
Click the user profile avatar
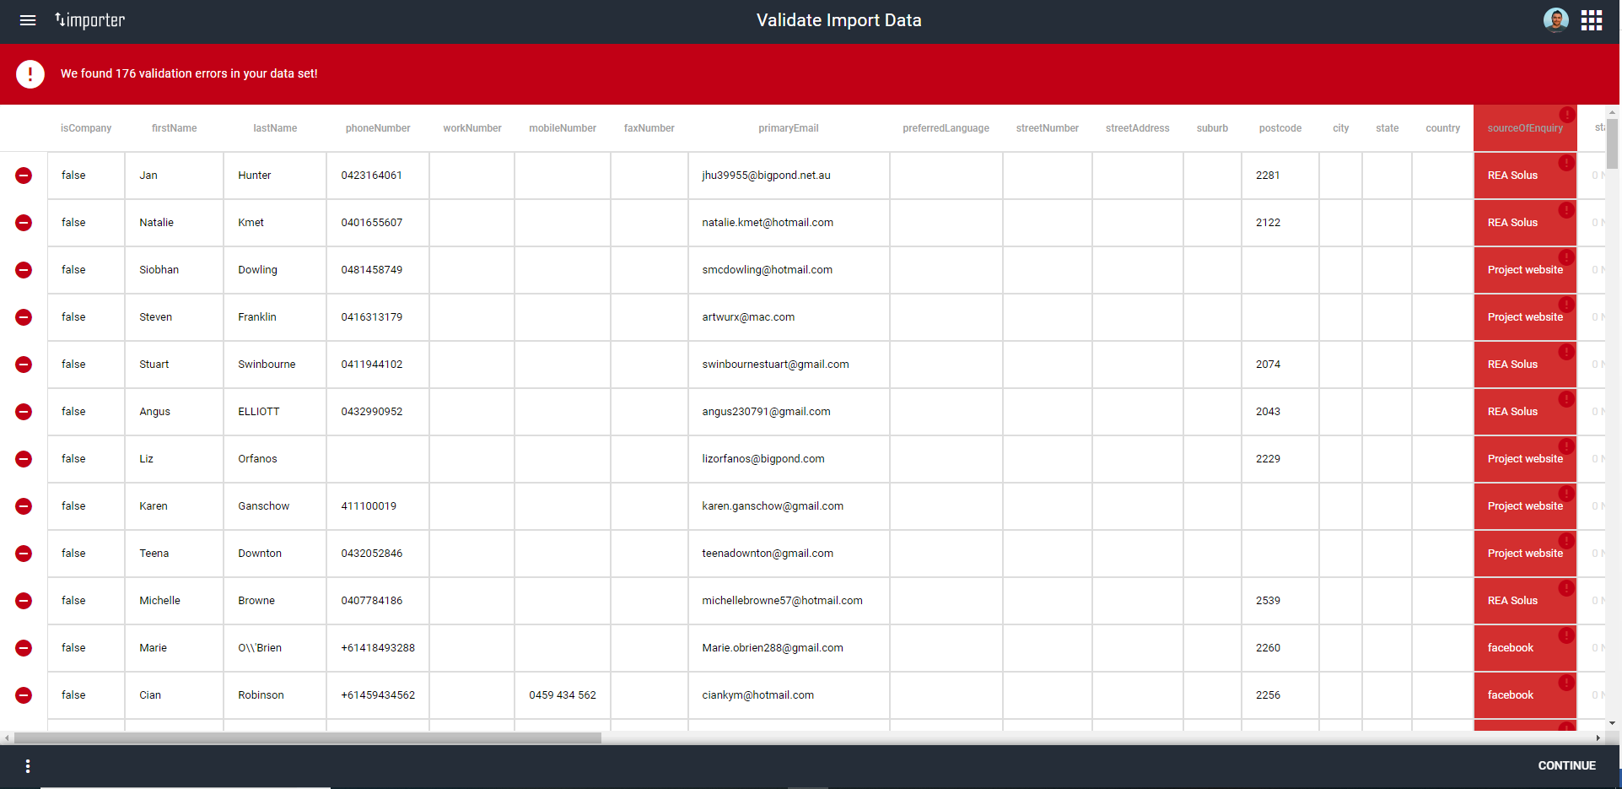(1555, 19)
